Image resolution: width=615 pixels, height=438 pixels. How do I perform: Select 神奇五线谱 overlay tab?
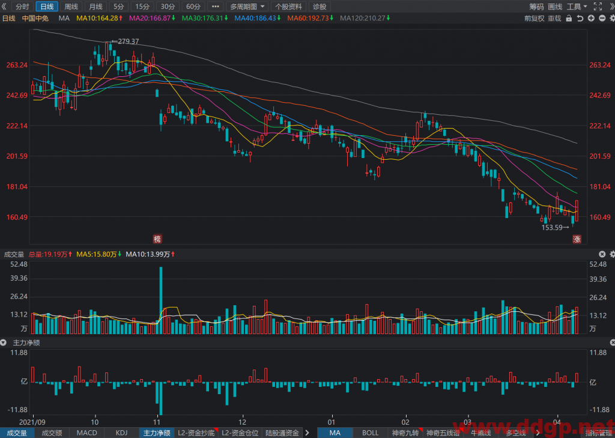(x=443, y=433)
